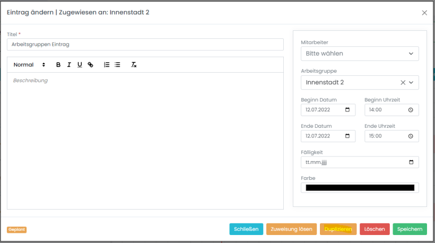Insert a bullet list
This screenshot has height=243, width=435.
click(117, 65)
